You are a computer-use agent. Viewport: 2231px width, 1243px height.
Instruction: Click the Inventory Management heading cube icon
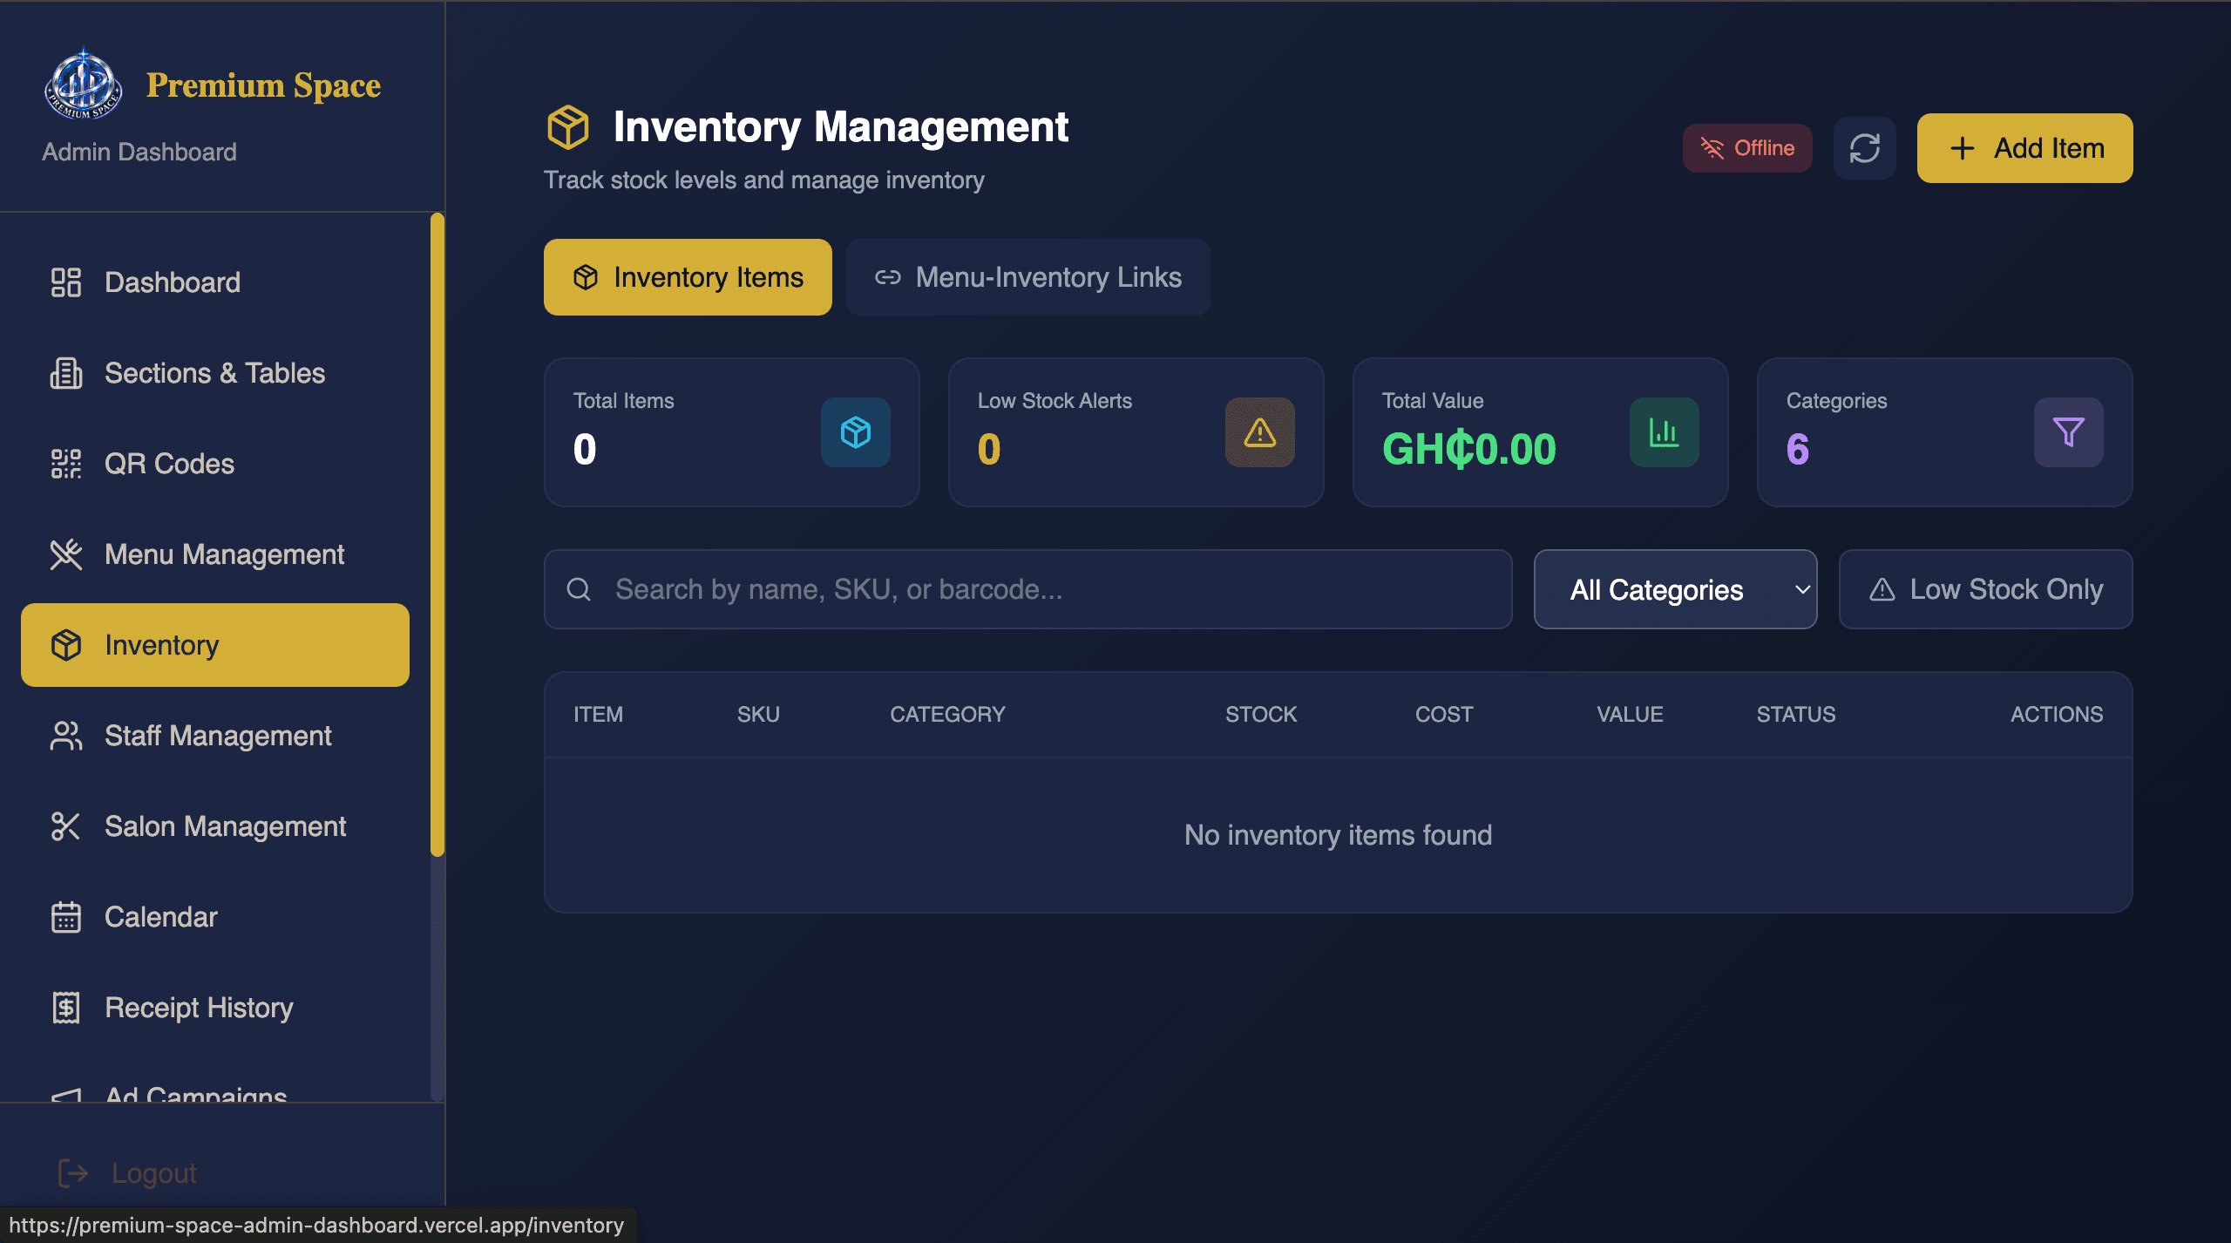[568, 127]
